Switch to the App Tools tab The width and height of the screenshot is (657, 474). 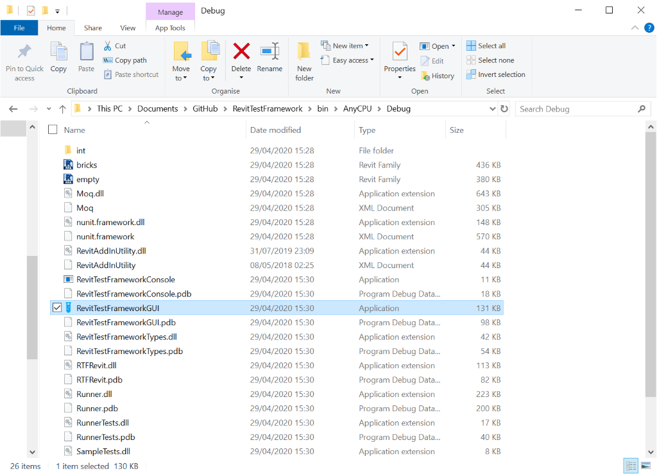point(170,28)
